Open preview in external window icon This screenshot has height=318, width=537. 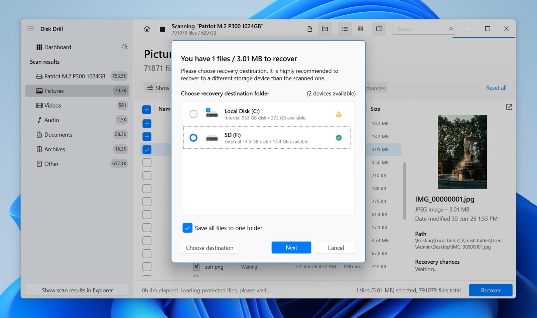click(509, 107)
